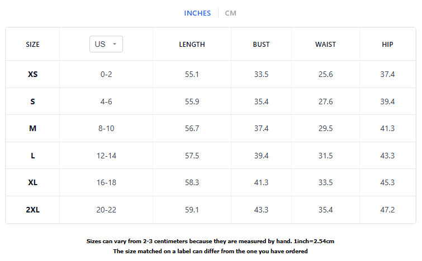Click the dropdown arrow beside US
Screen dimensions: 422x261
[x=115, y=44]
